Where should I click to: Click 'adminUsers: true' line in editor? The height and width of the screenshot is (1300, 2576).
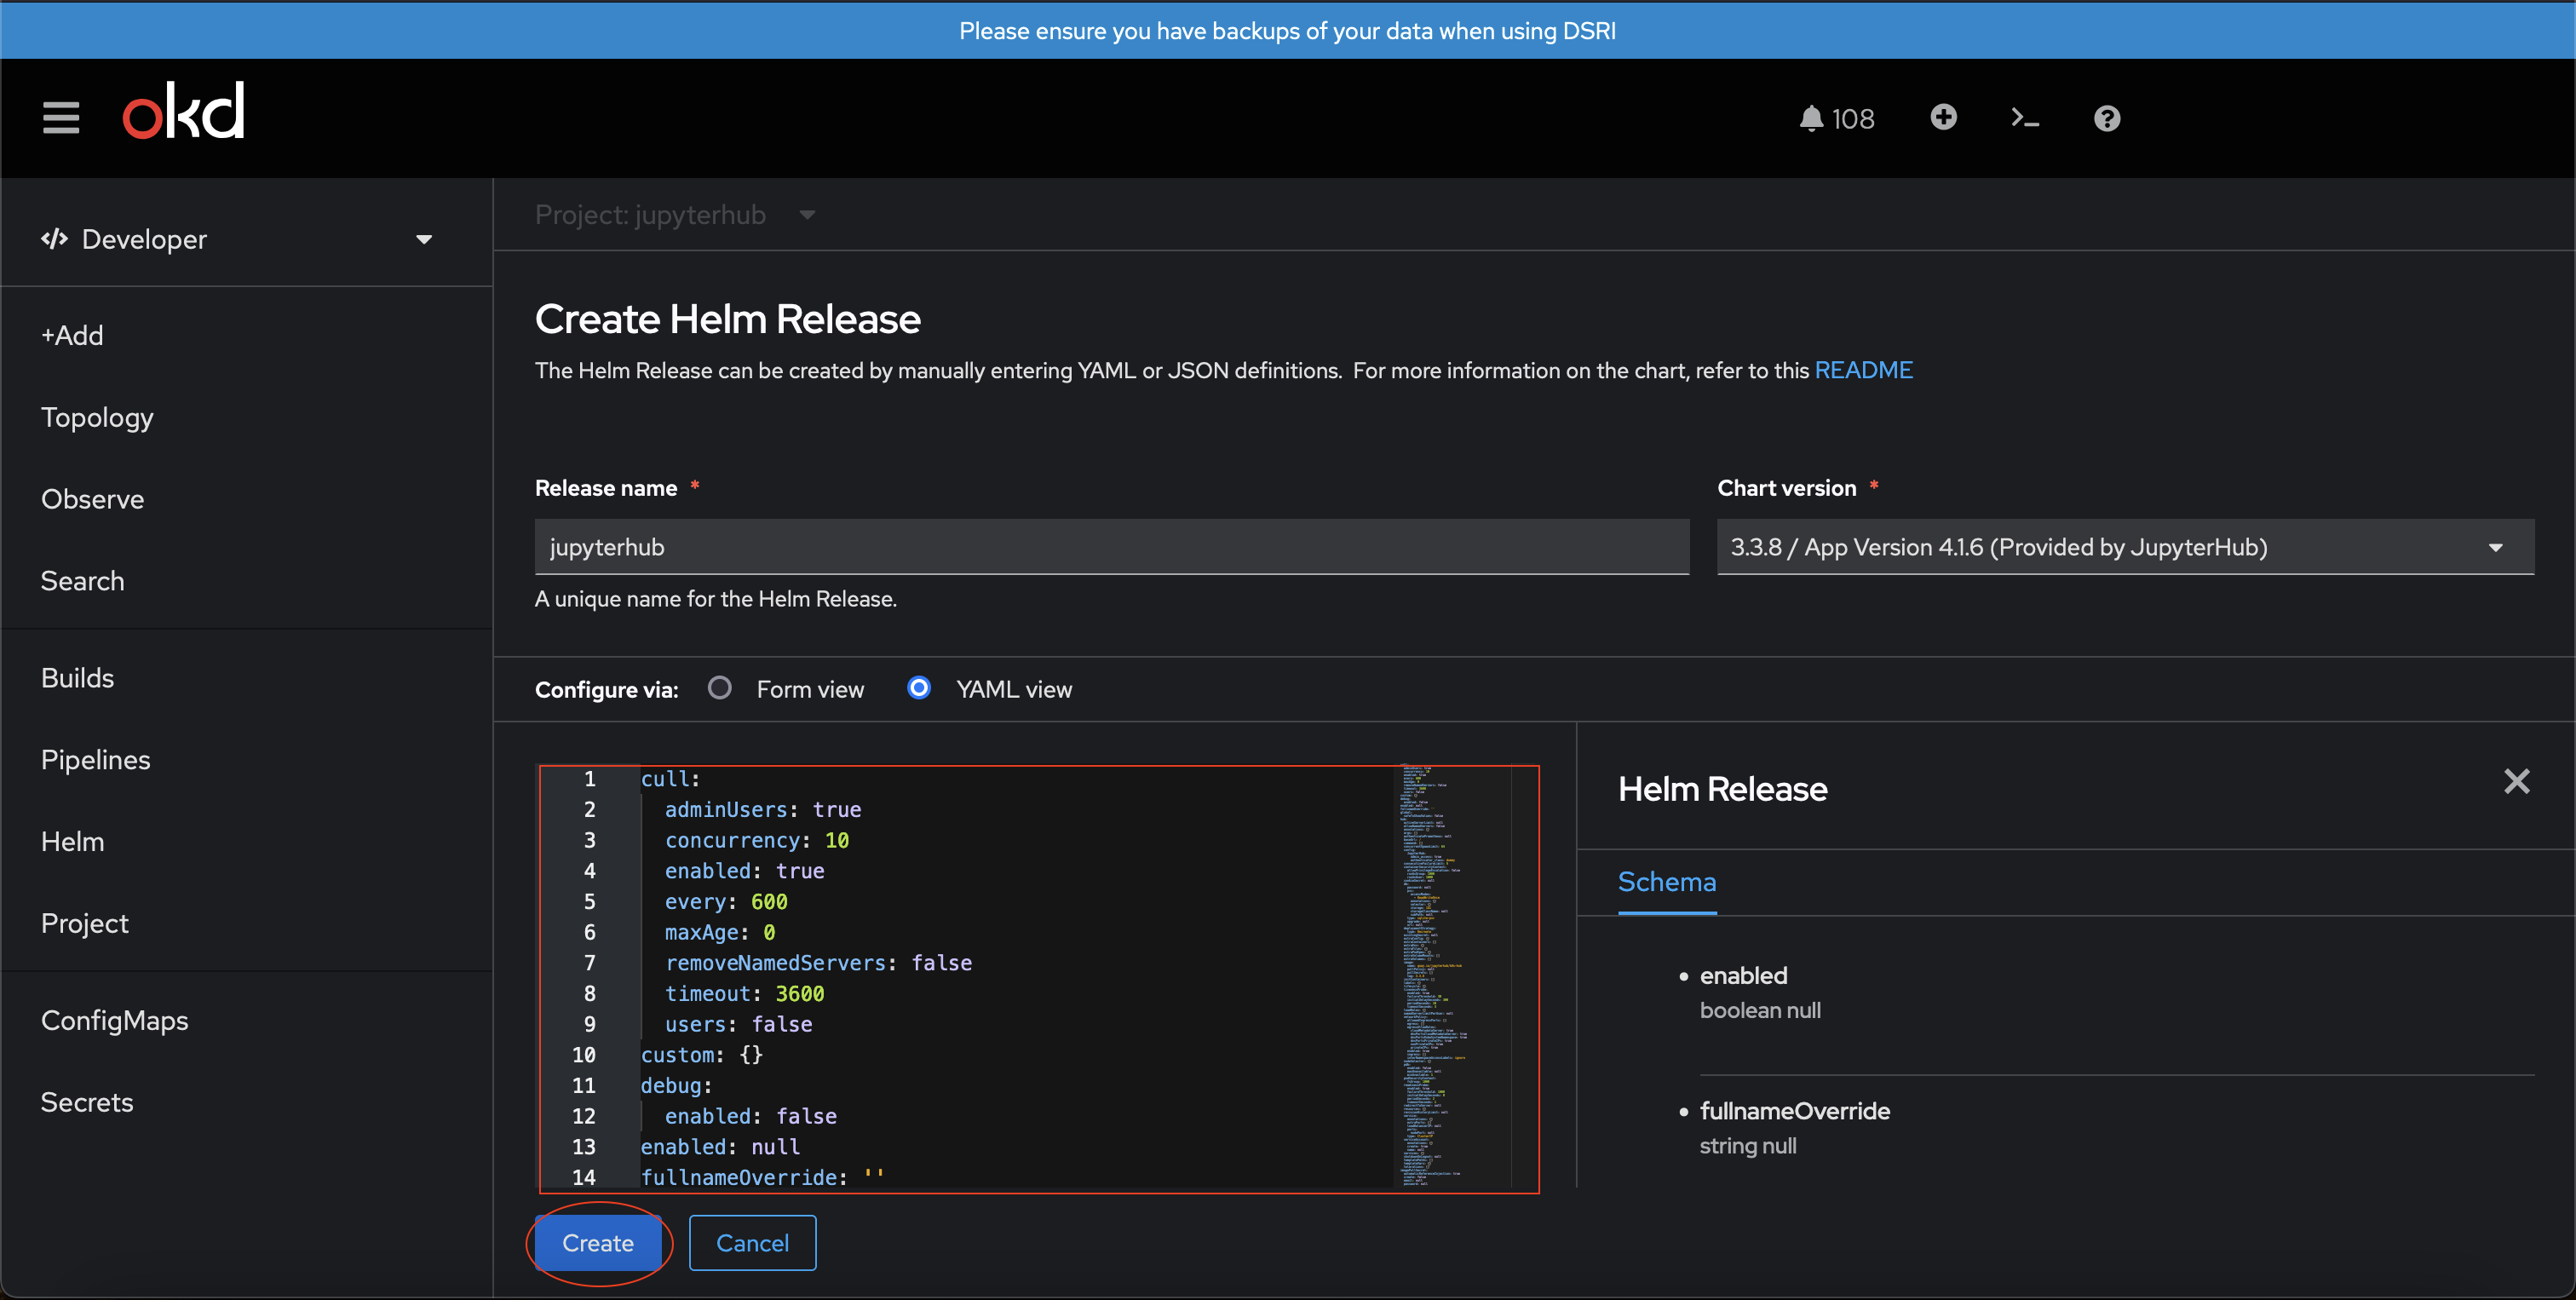pyautogui.click(x=763, y=810)
